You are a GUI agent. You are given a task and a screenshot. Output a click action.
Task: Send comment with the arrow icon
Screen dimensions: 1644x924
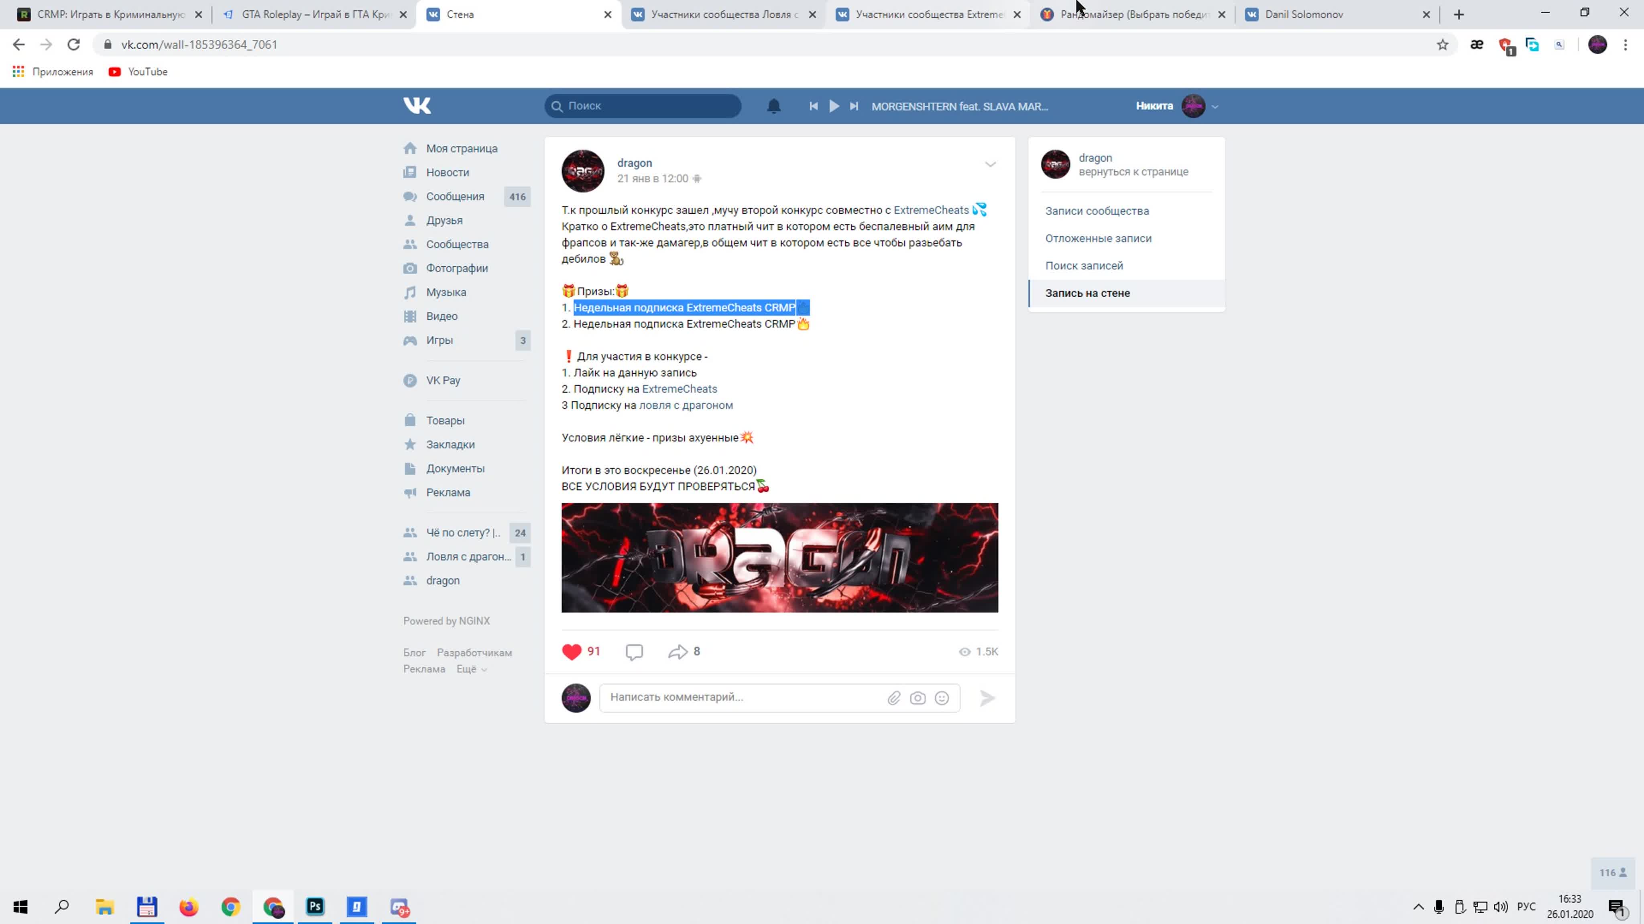[987, 698]
